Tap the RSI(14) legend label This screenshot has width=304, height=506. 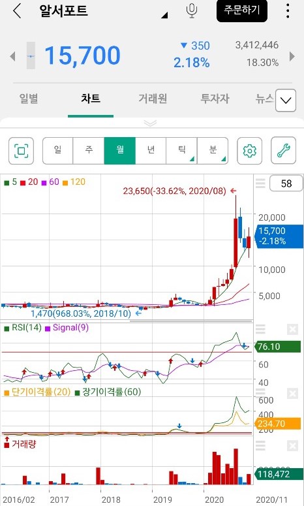(23, 328)
